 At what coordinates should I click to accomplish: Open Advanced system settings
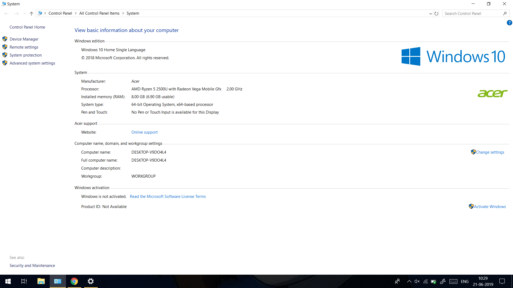32,63
